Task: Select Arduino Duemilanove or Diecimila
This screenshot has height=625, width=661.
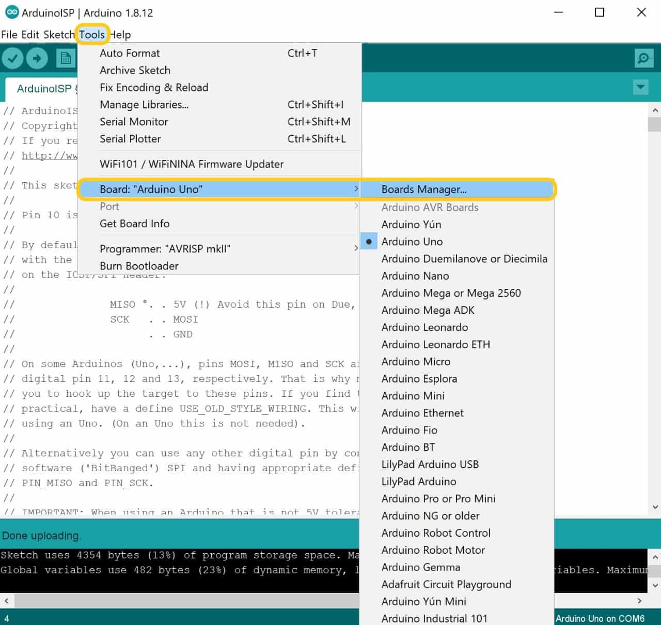Action: tap(457, 259)
